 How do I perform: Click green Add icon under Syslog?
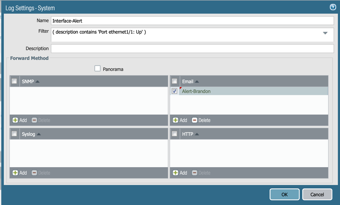(15, 173)
